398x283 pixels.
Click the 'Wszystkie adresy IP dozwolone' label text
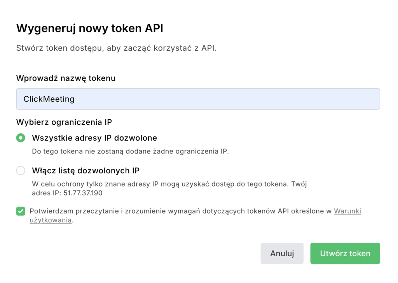pyautogui.click(x=94, y=138)
